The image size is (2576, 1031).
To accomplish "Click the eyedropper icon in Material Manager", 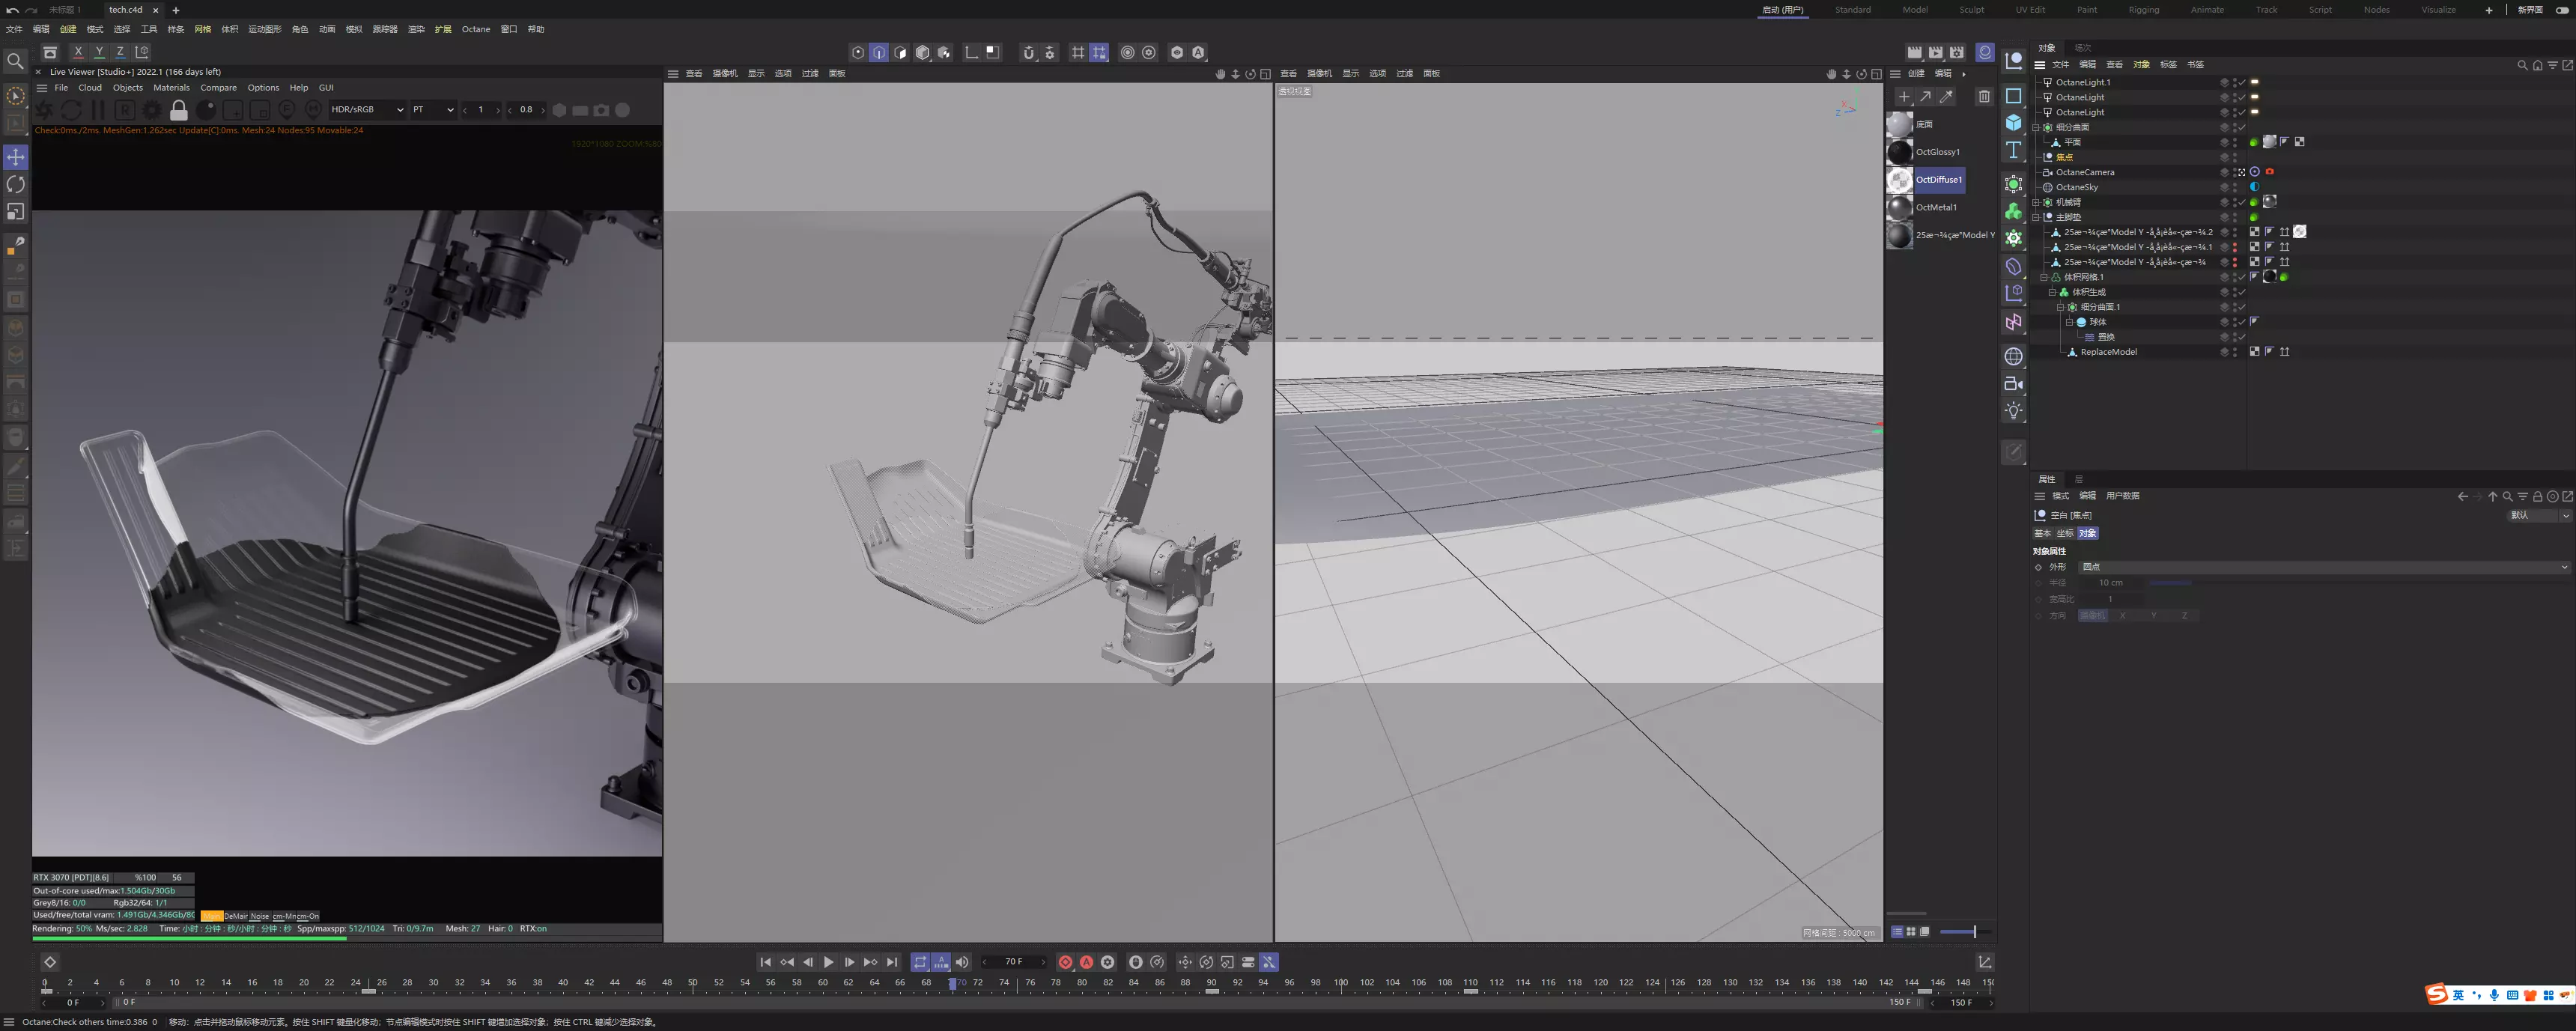I will coord(1946,97).
